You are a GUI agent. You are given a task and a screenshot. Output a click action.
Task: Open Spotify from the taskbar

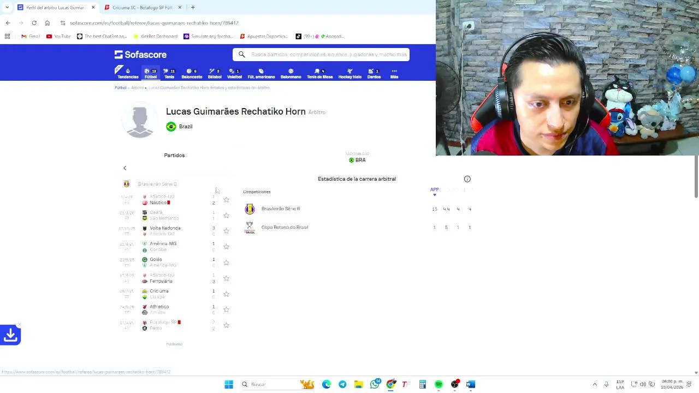pos(439,384)
